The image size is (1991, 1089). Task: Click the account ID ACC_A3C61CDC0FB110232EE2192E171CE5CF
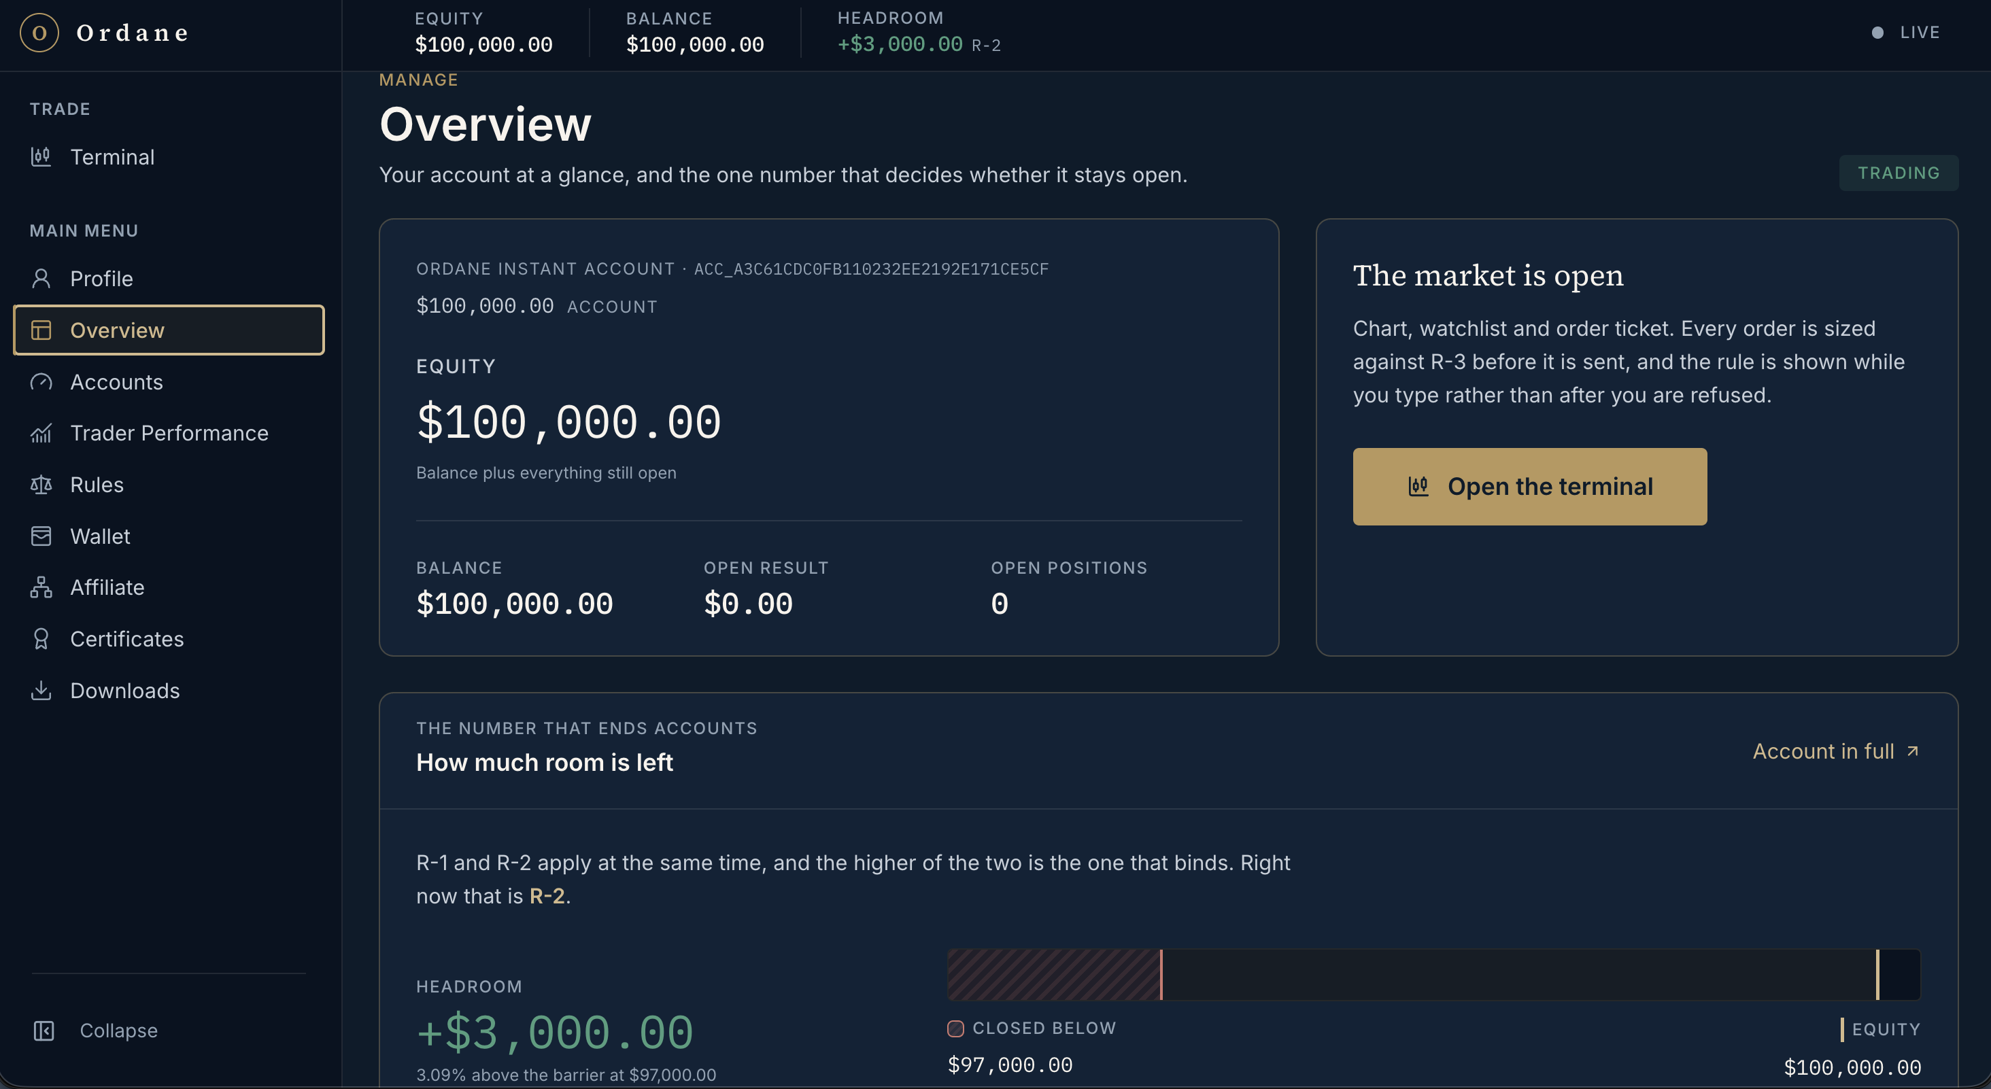pos(871,269)
